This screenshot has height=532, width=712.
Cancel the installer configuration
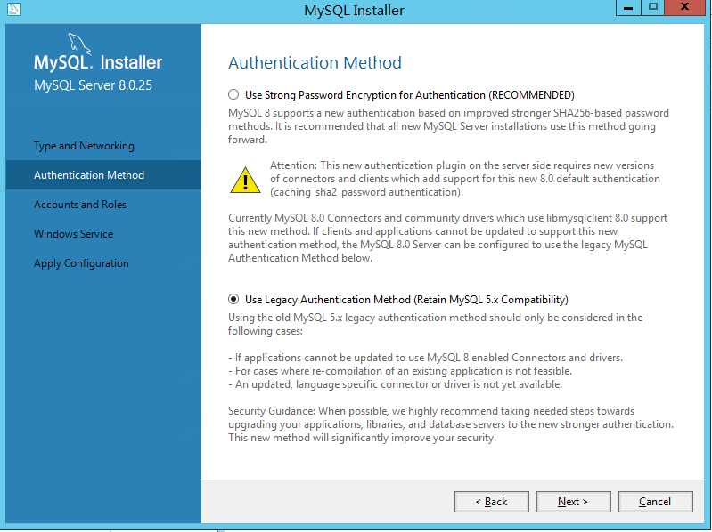655,502
